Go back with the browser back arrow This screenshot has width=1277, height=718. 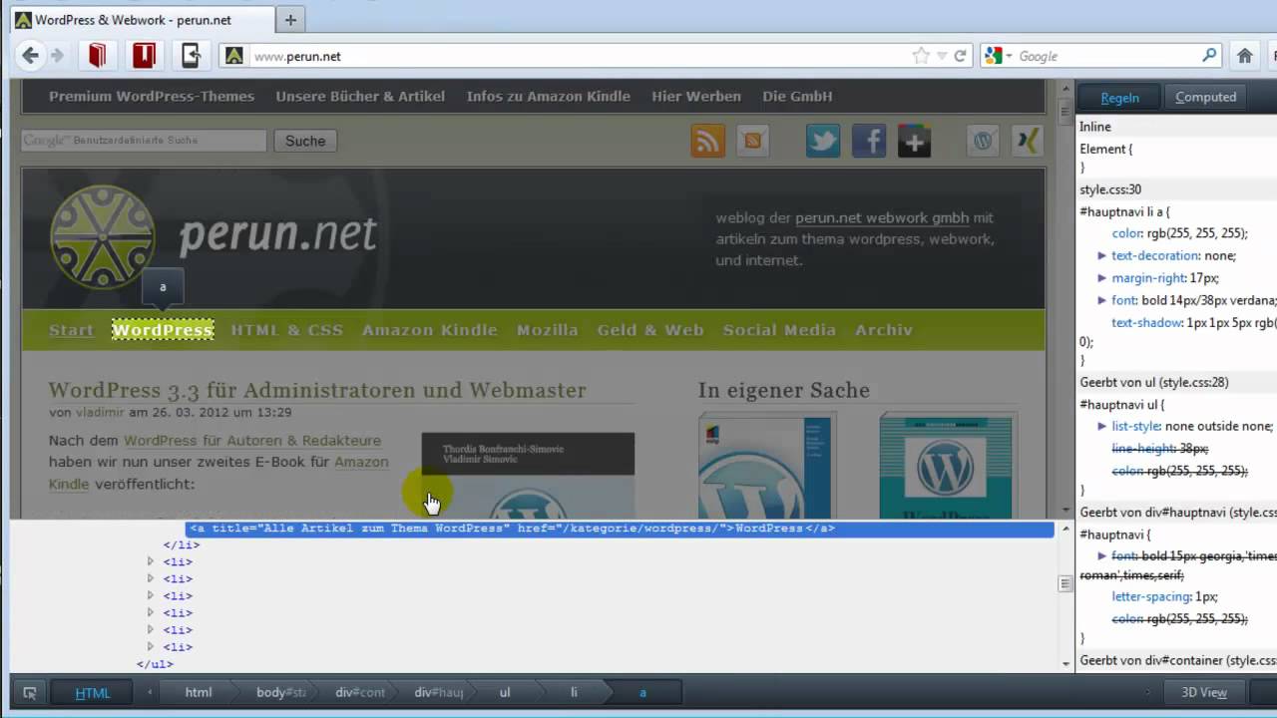[x=30, y=56]
